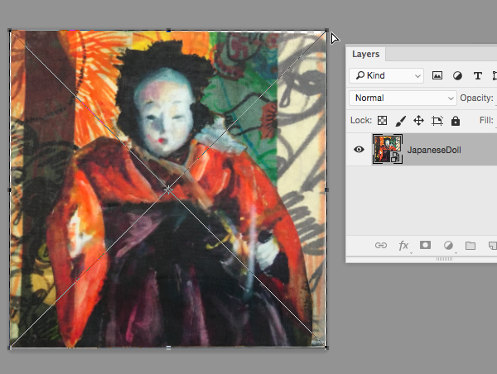The height and width of the screenshot is (374, 497).
Task: Click the JapaneseDoll layer name
Action: click(x=434, y=150)
